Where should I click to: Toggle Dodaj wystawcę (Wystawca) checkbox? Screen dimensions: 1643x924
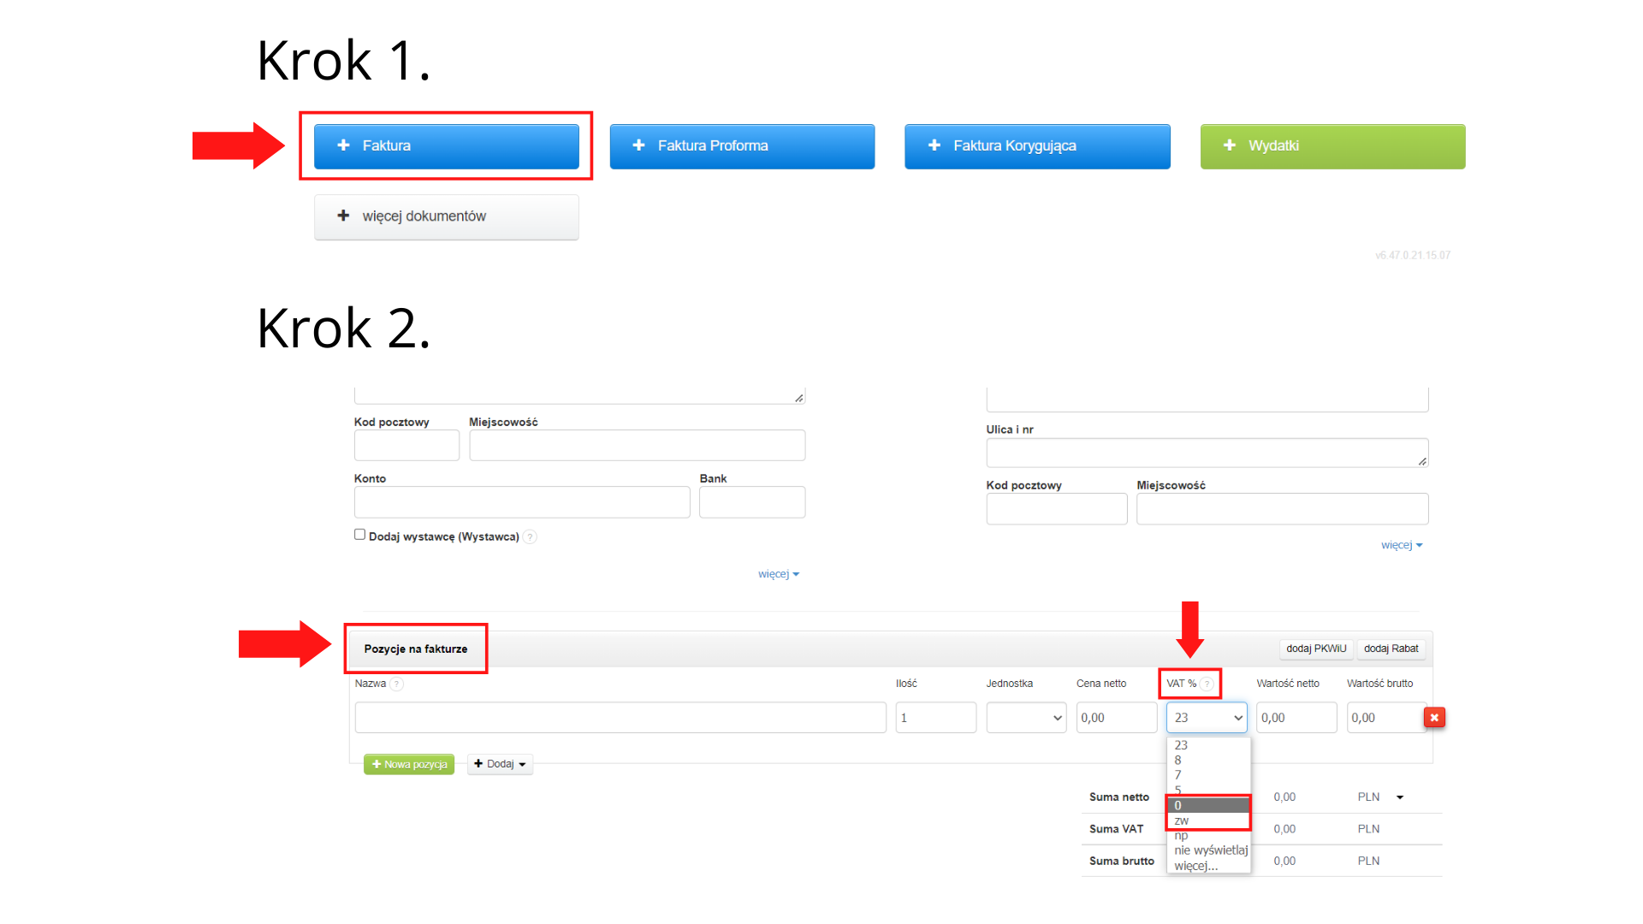click(x=359, y=535)
